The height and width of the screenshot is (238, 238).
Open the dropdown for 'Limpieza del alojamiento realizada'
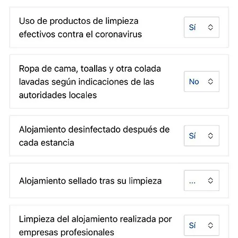coord(202,225)
